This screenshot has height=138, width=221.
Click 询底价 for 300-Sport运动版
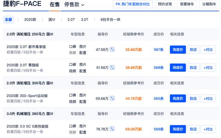click(x=178, y=98)
